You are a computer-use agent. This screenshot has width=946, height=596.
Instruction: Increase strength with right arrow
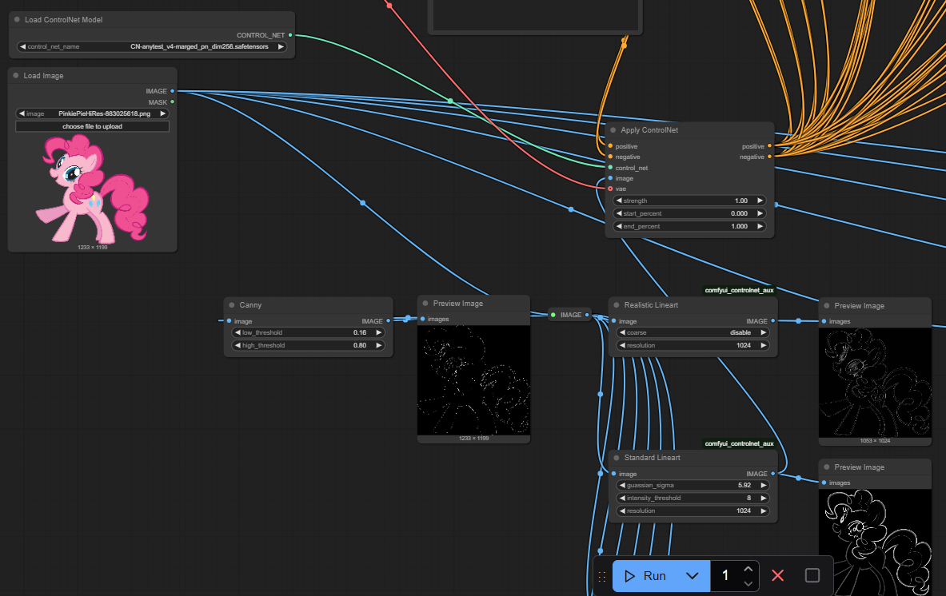click(x=760, y=201)
